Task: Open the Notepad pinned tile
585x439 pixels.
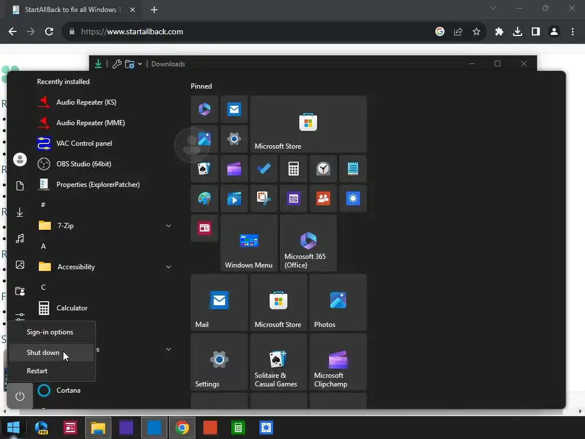Action: click(x=353, y=169)
